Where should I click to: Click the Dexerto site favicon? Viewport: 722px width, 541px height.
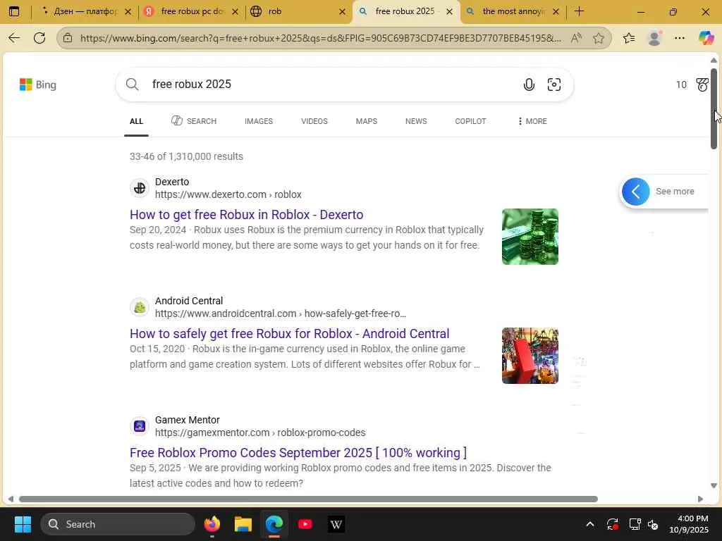[140, 187]
